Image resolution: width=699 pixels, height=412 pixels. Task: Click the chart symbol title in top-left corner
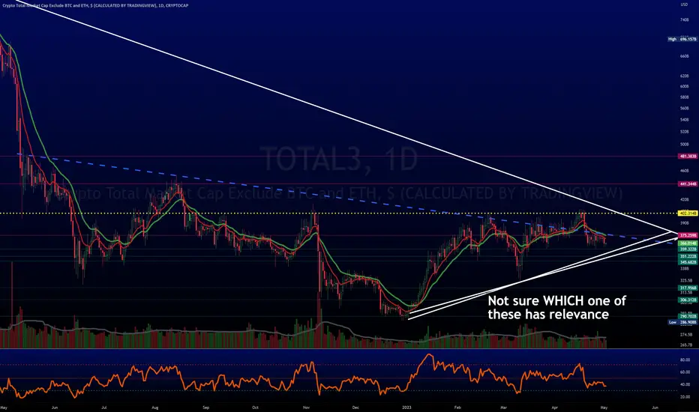point(95,5)
